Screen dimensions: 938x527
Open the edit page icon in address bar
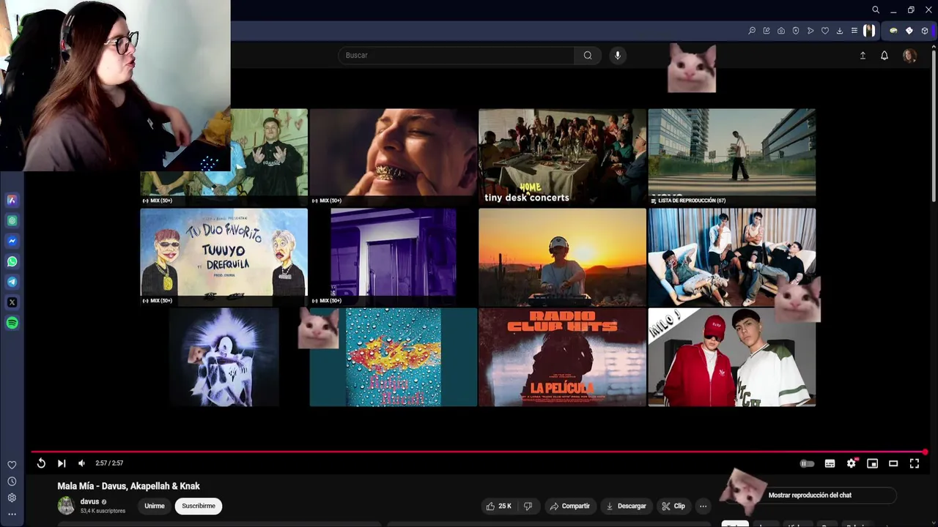(x=767, y=31)
